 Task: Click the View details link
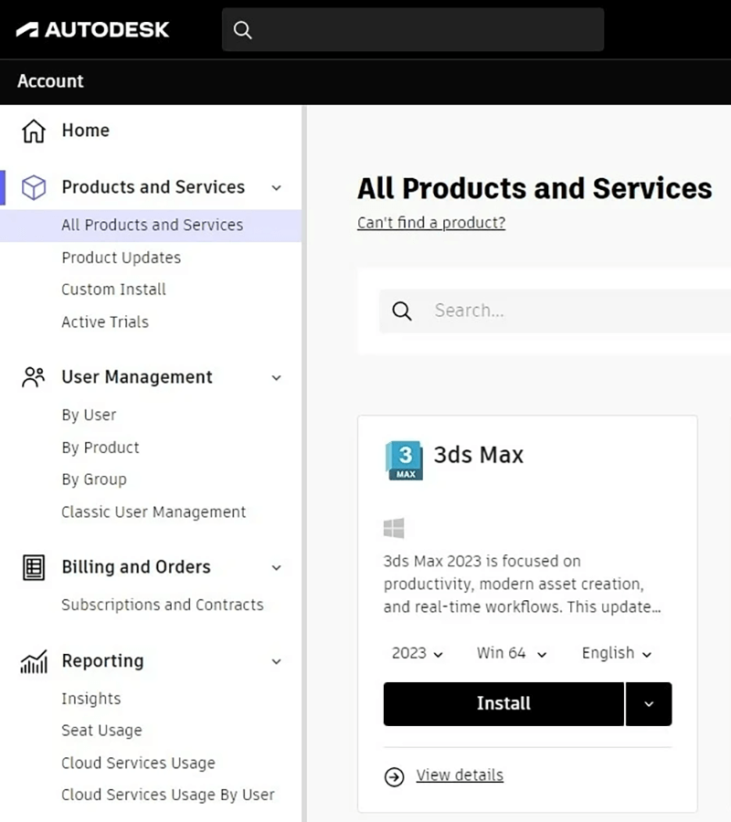460,775
